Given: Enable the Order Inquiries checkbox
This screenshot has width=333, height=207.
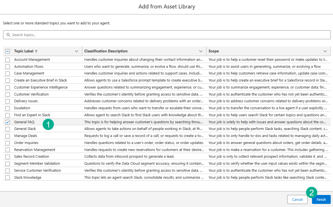Looking at the screenshot, I should click(x=7, y=143).
